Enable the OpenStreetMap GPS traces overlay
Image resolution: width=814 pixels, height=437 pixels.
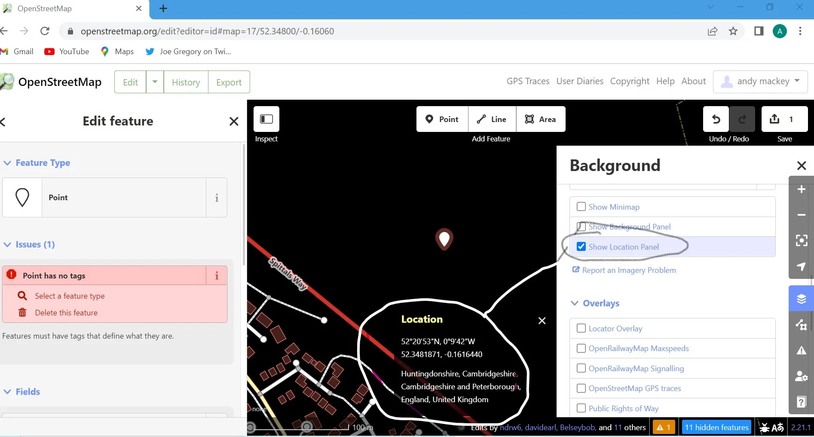tap(581, 388)
